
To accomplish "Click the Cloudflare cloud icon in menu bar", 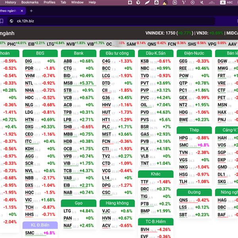I will click(212, 2).
